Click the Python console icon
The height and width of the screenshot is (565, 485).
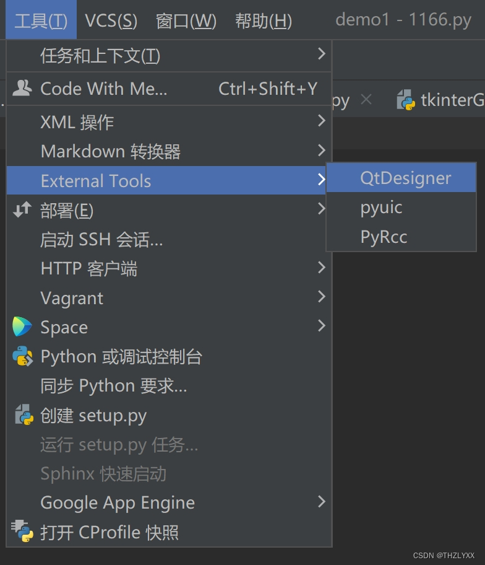click(x=22, y=356)
